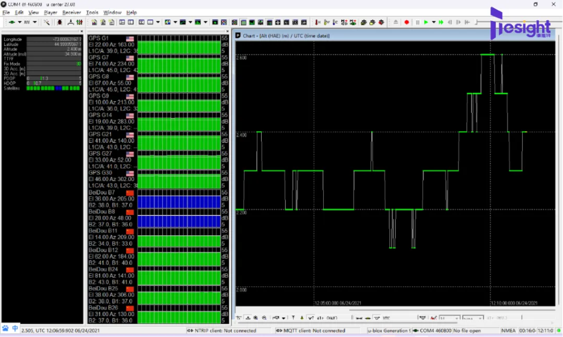Click "MQTT client: Not connected" in status bar
Screen dimensions: 563x337
pyautogui.click(x=314, y=330)
